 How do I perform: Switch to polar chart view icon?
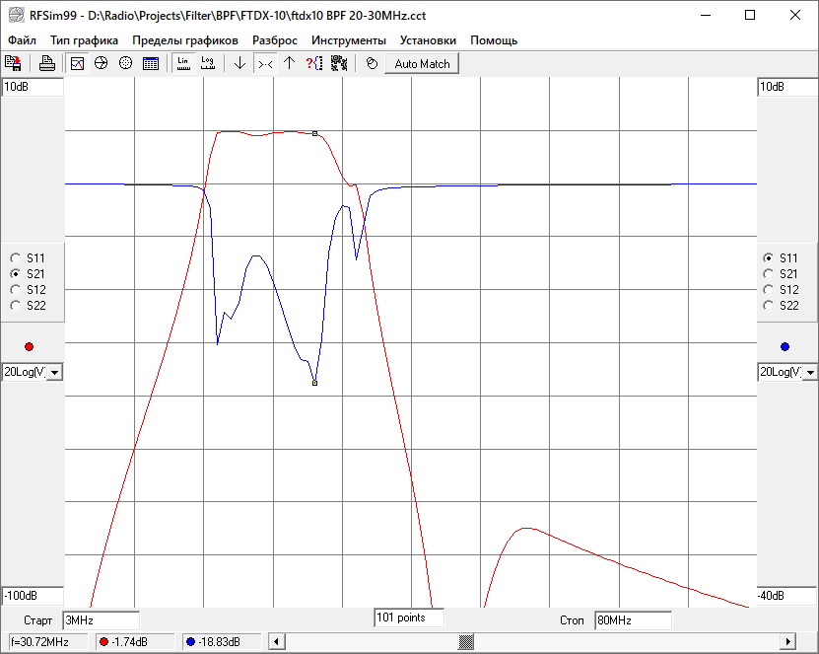click(125, 63)
